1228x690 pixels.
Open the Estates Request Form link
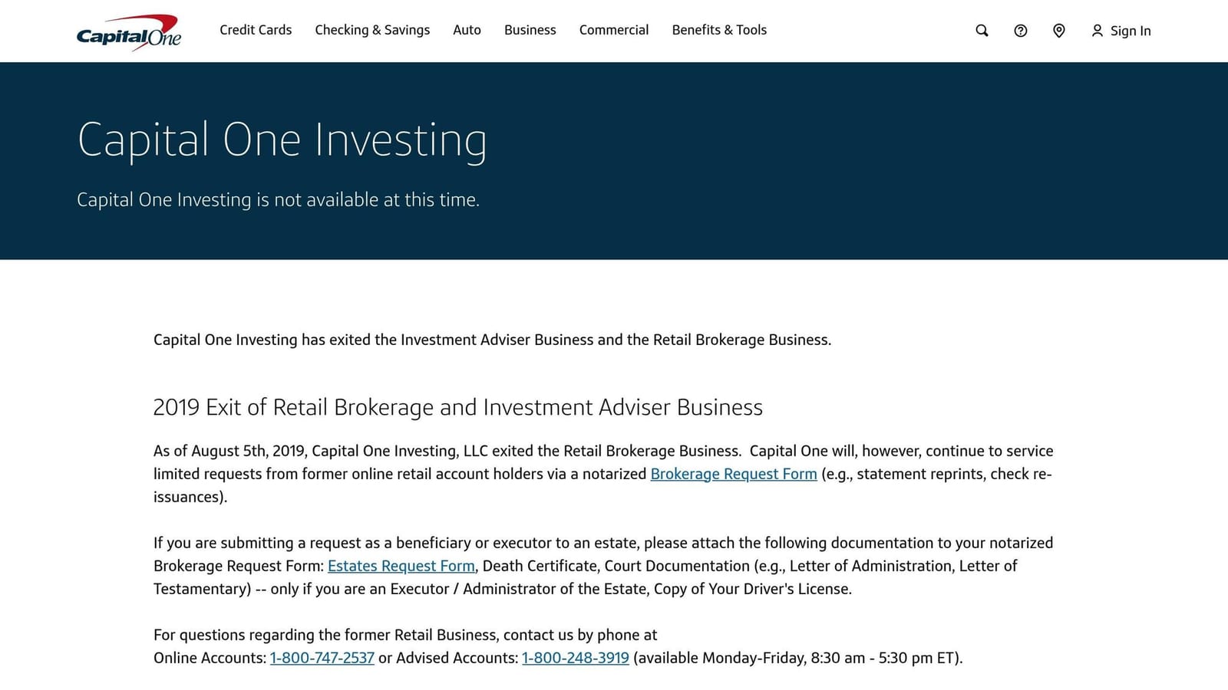pyautogui.click(x=401, y=566)
